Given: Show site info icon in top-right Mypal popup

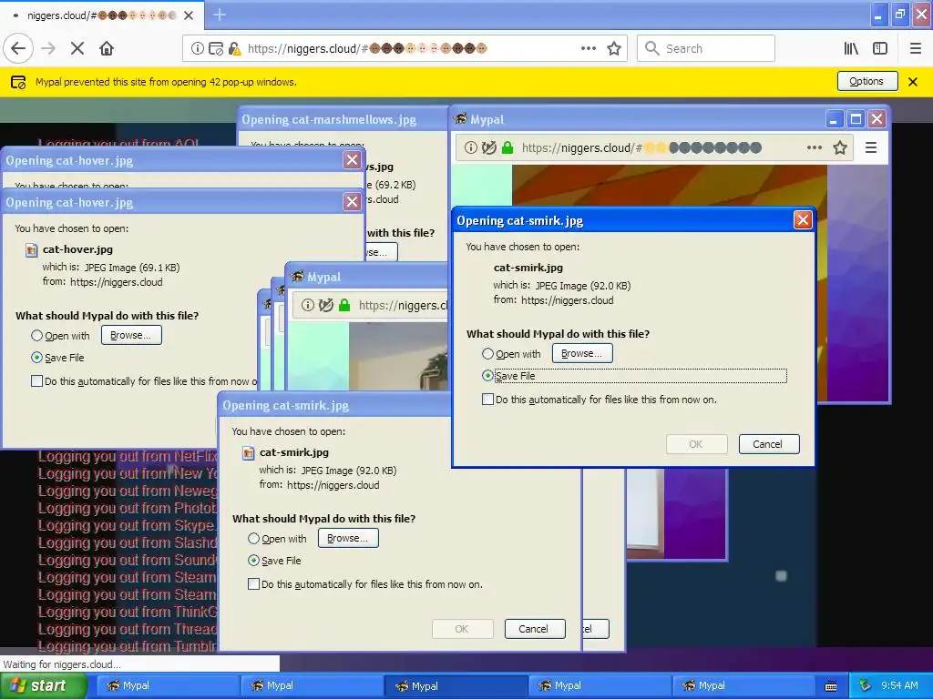Looking at the screenshot, I should pos(471,147).
